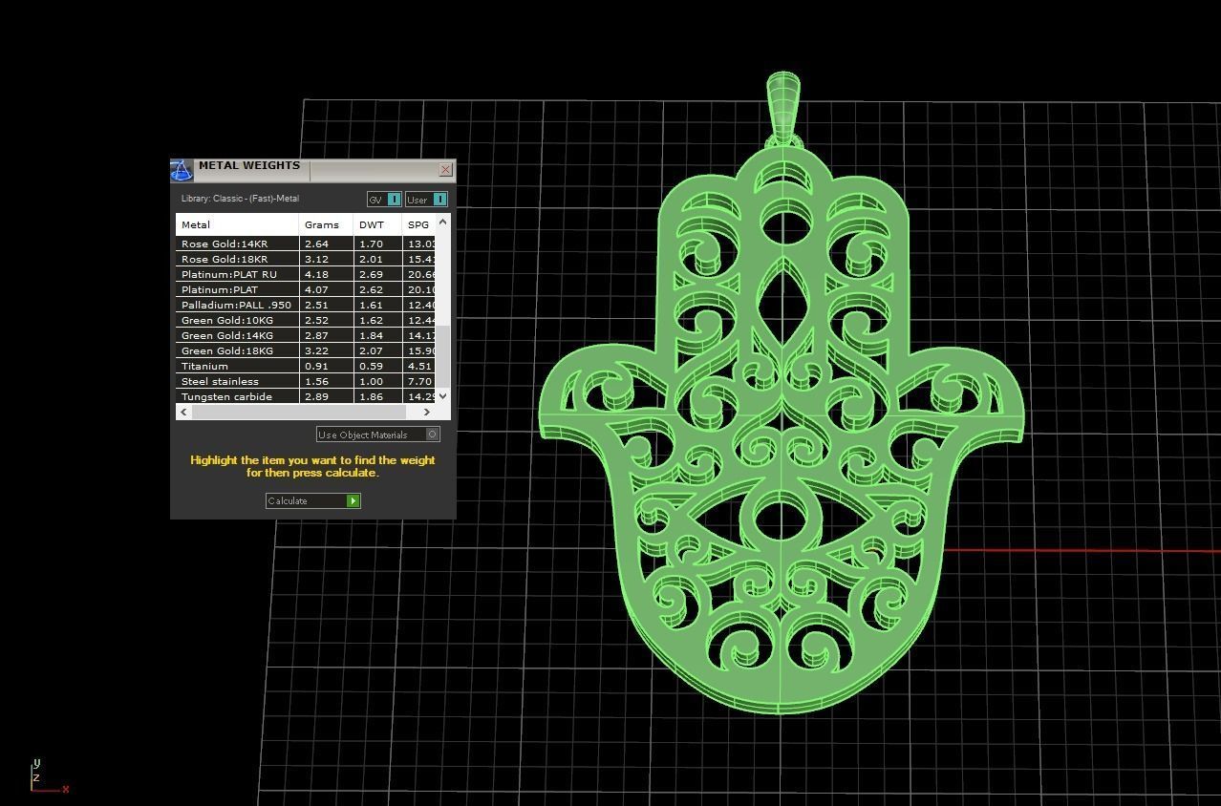Click the horizontal scrollbar left arrow
The image size is (1221, 806).
[x=183, y=412]
